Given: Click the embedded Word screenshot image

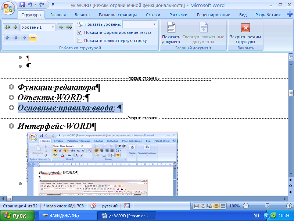Looking at the screenshot, I should point(103,164).
